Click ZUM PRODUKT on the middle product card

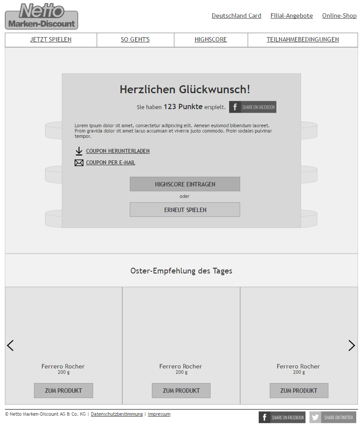(x=181, y=391)
